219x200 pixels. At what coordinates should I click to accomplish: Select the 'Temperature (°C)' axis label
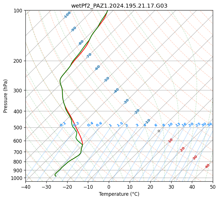click(119, 194)
